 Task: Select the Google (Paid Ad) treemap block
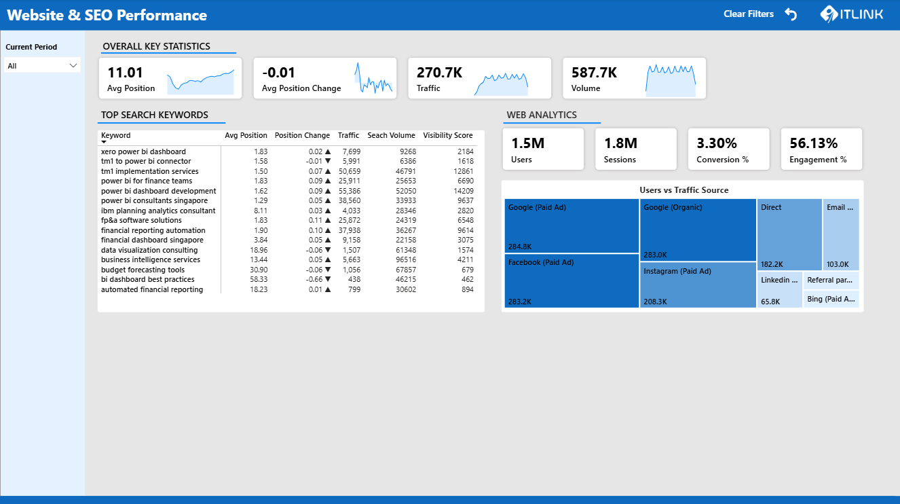tap(571, 224)
